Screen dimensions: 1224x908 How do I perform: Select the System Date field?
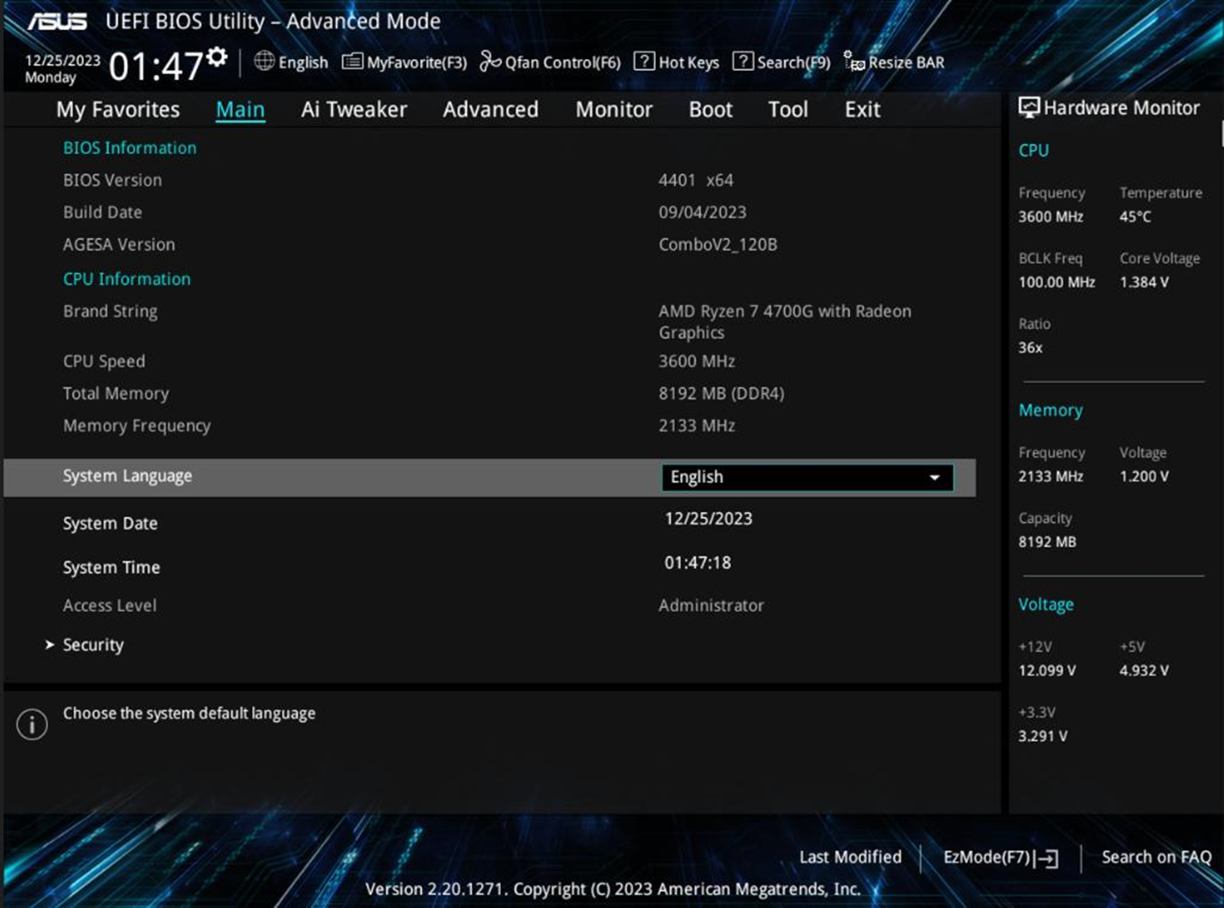[x=708, y=519]
